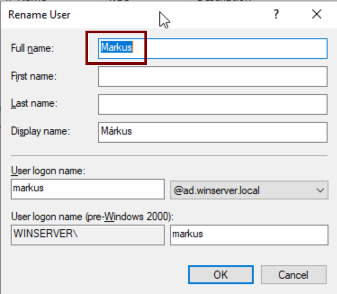Click the "Full name:" label
337x294 pixels.
[x=32, y=49]
